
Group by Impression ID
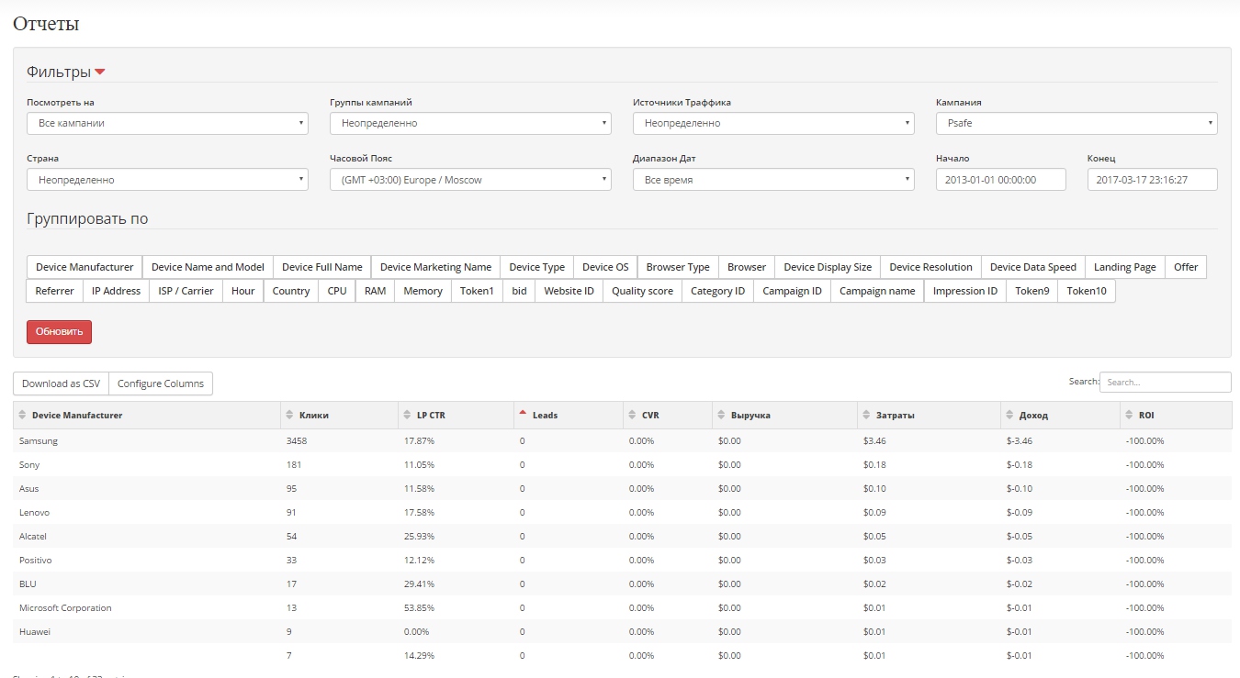965,291
